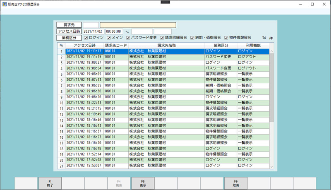Click the row number 21 cell

pyautogui.click(x=61, y=166)
